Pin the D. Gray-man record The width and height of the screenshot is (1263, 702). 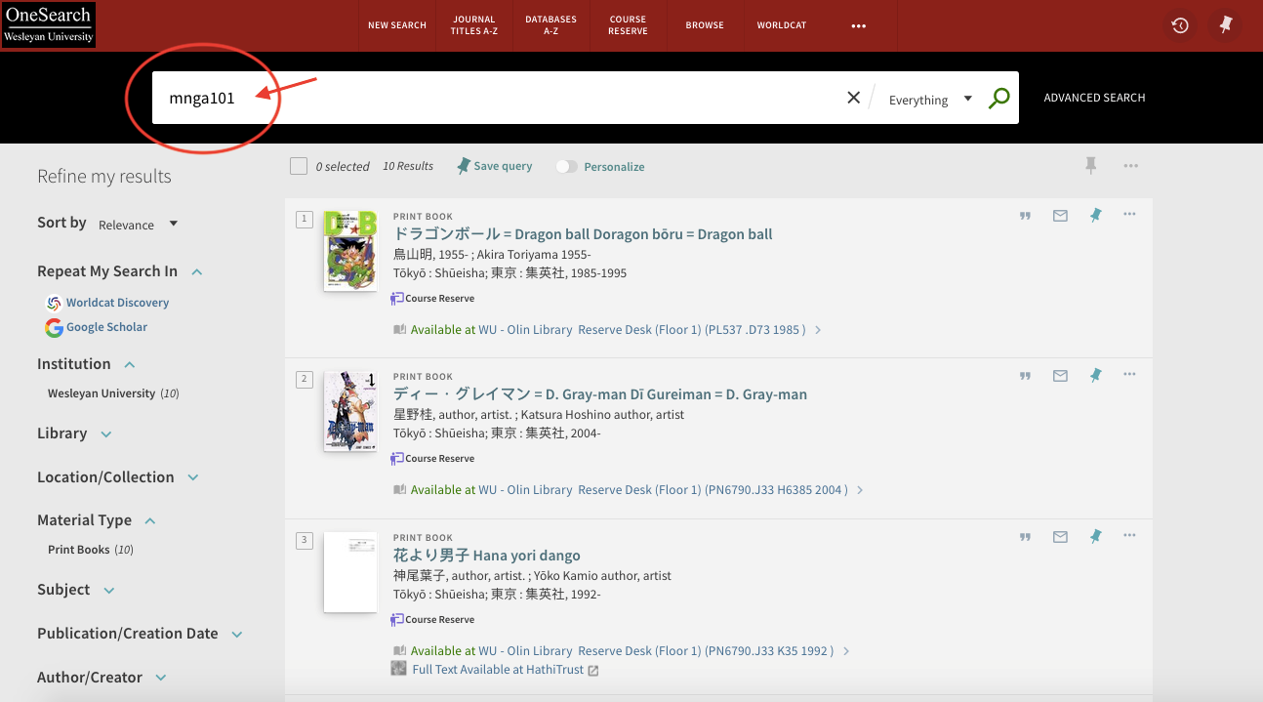click(x=1095, y=375)
